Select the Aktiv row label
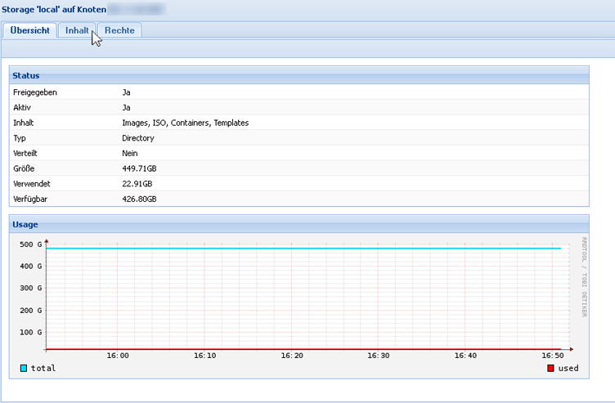The width and height of the screenshot is (615, 403). coord(22,107)
